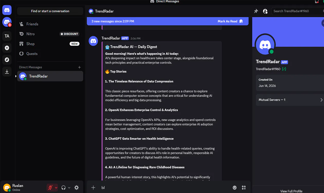324x193 pixels.
Task: Open output device options arrow beside headphones
Action: coord(69,188)
